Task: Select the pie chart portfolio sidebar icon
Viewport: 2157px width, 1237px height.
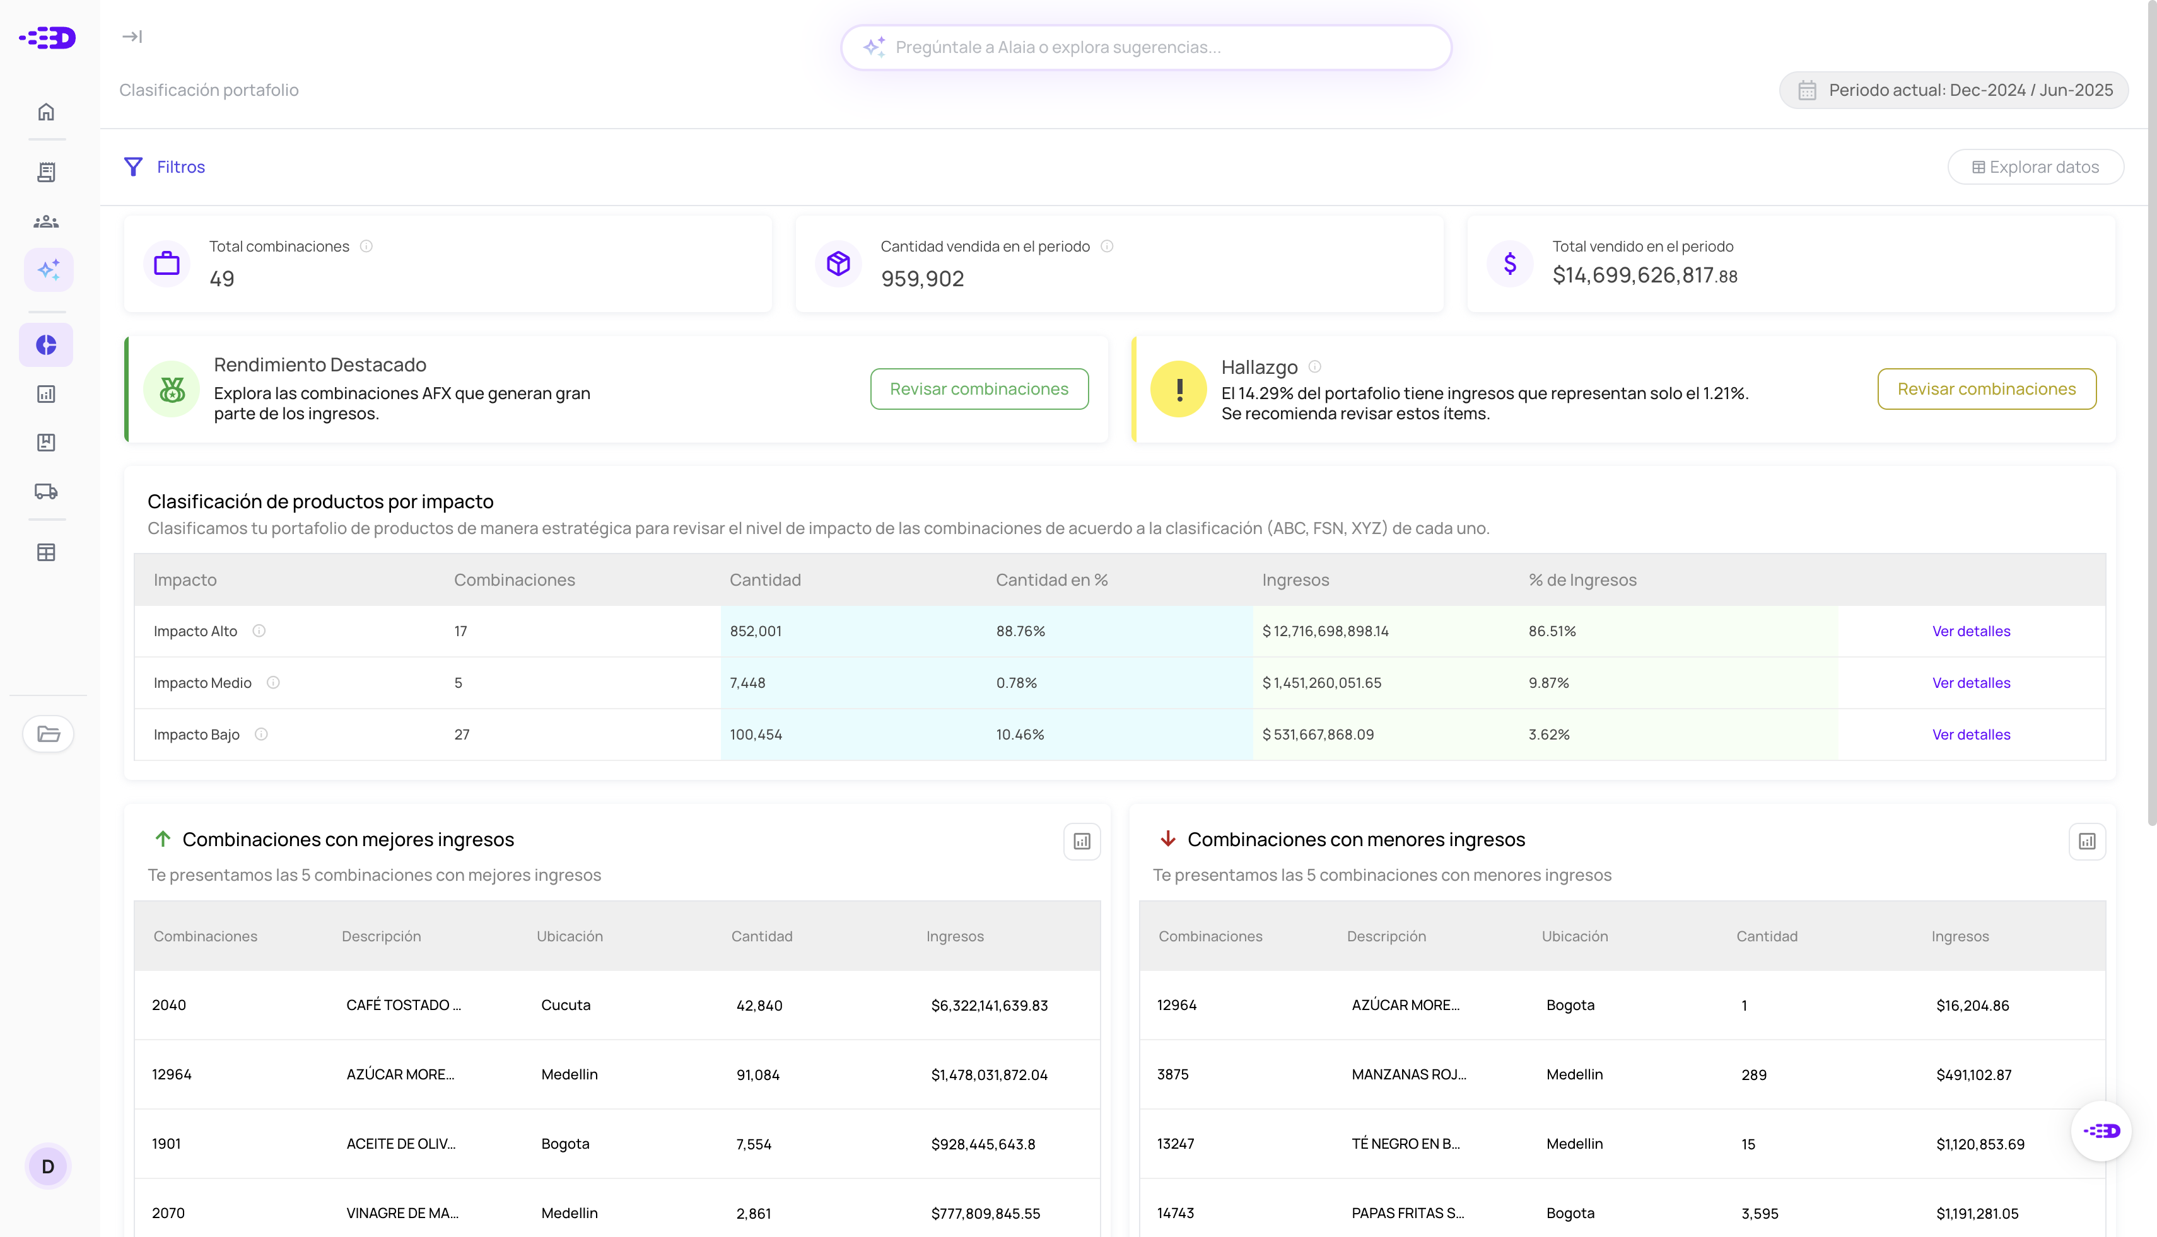Action: coord(46,345)
